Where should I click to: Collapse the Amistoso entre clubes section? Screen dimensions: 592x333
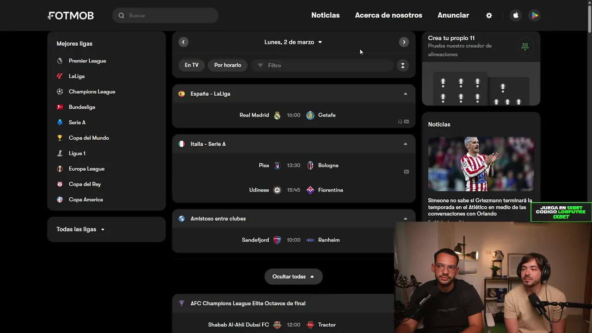[x=405, y=218]
